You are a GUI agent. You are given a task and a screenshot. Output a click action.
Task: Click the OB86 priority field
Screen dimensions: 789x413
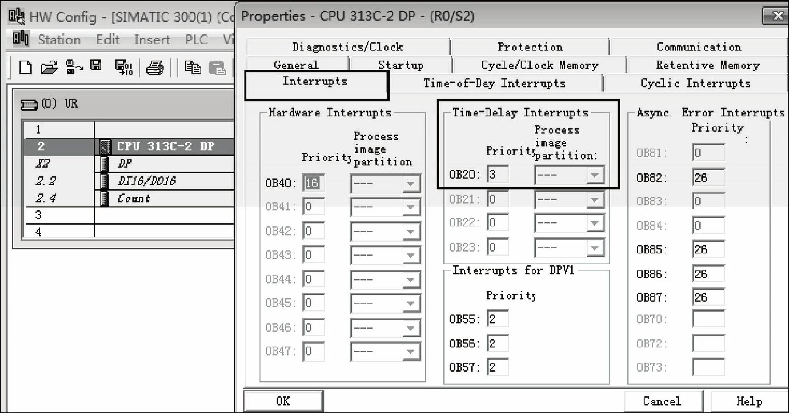708,274
